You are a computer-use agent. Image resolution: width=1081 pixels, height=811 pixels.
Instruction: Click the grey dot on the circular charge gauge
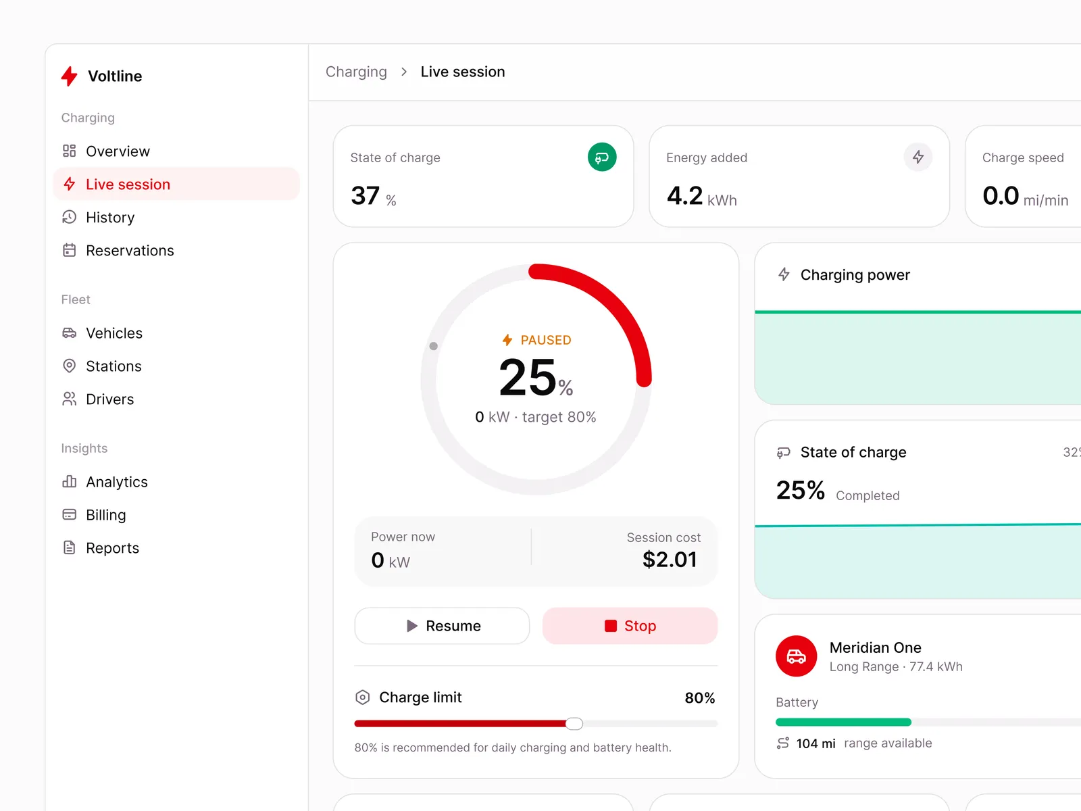[x=434, y=346]
